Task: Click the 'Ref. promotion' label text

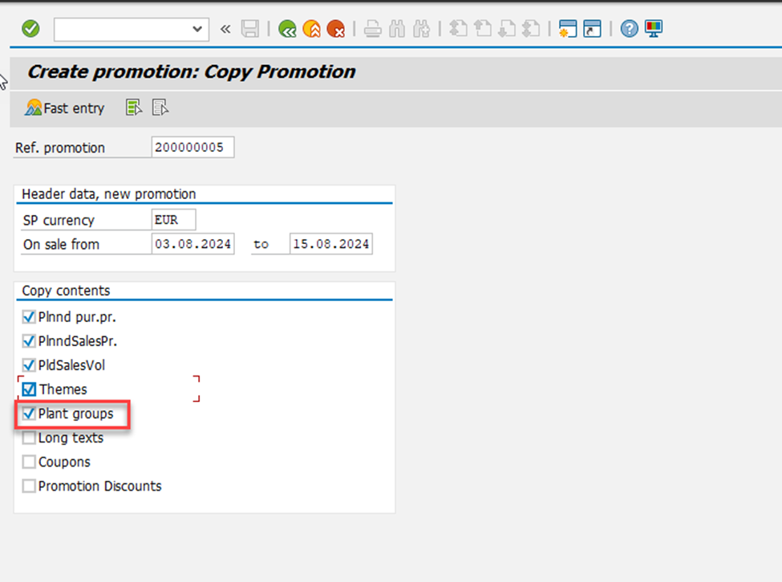Action: pyautogui.click(x=60, y=148)
